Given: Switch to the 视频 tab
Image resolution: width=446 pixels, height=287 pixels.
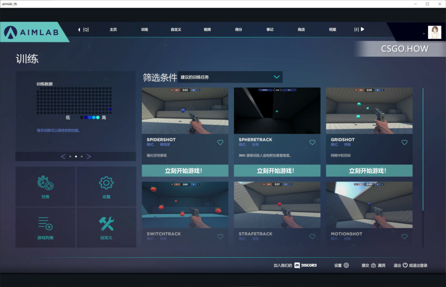Looking at the screenshot, I should coord(207,30).
